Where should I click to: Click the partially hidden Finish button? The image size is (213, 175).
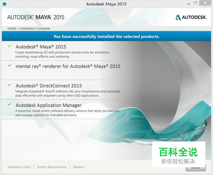coord(196,169)
